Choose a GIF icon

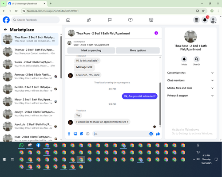click(x=88, y=134)
